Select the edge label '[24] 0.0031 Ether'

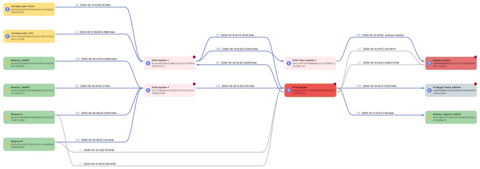point(376,86)
